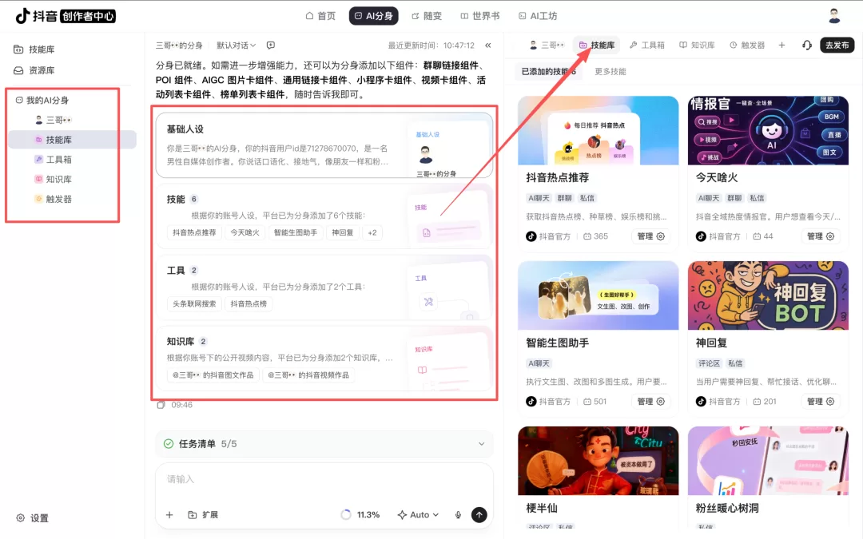Select 知识库 in the sidebar tree
863x539 pixels.
point(54,180)
